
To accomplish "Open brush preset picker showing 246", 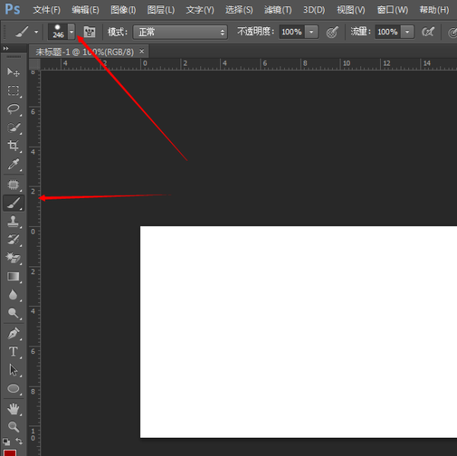I will (x=61, y=31).
